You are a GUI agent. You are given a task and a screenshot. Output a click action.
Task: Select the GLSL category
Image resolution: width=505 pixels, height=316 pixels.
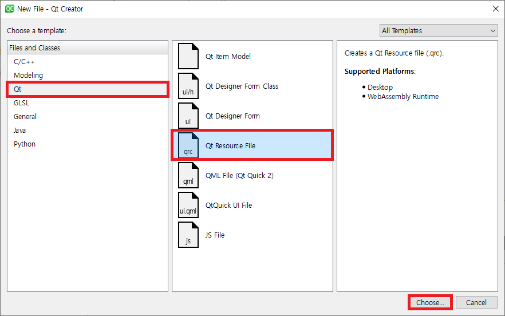pos(88,102)
